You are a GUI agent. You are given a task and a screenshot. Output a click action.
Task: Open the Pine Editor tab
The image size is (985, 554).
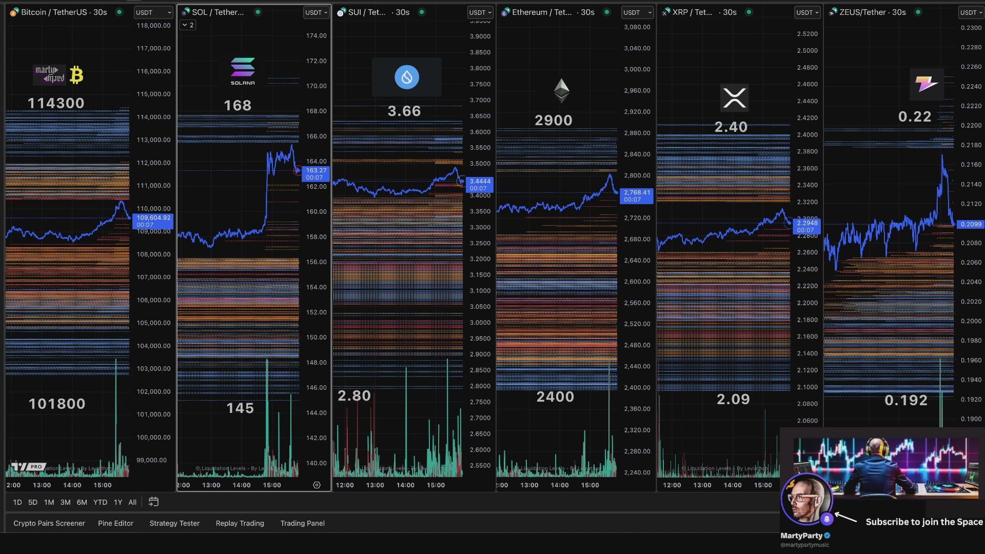pos(115,523)
